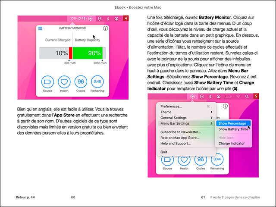Click the Bluetooth icon in left menu bar
The height and width of the screenshot is (207, 276).
[x=108, y=19]
